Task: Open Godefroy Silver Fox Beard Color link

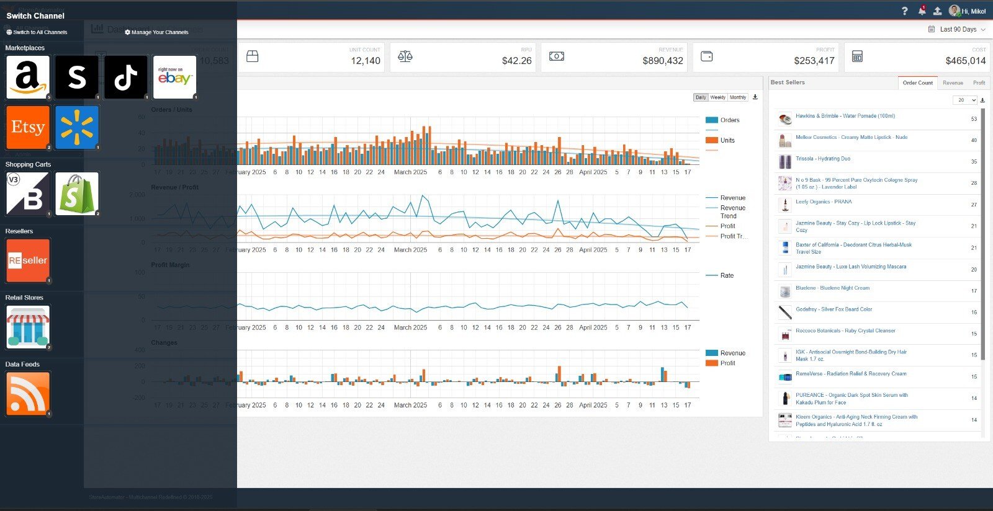Action: click(834, 309)
